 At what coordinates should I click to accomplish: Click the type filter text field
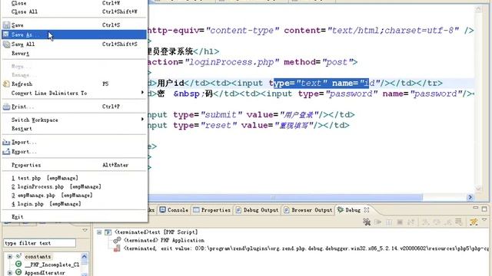pyautogui.click(x=39, y=243)
